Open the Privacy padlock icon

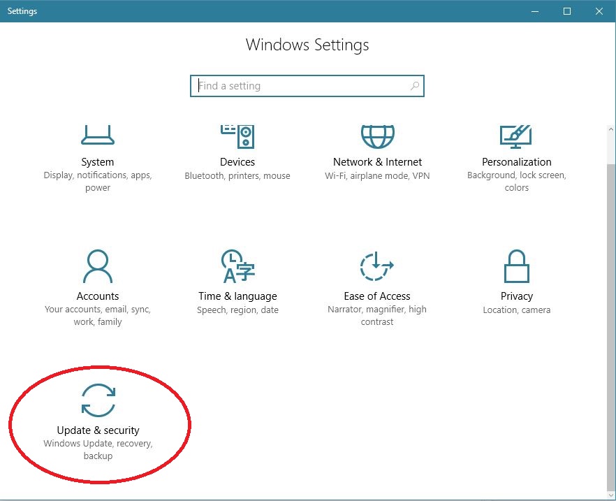coord(517,266)
